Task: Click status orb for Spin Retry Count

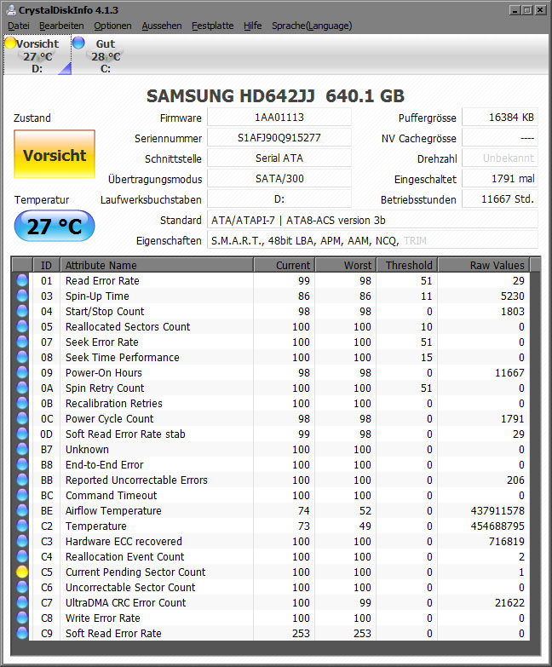Action: [21, 388]
